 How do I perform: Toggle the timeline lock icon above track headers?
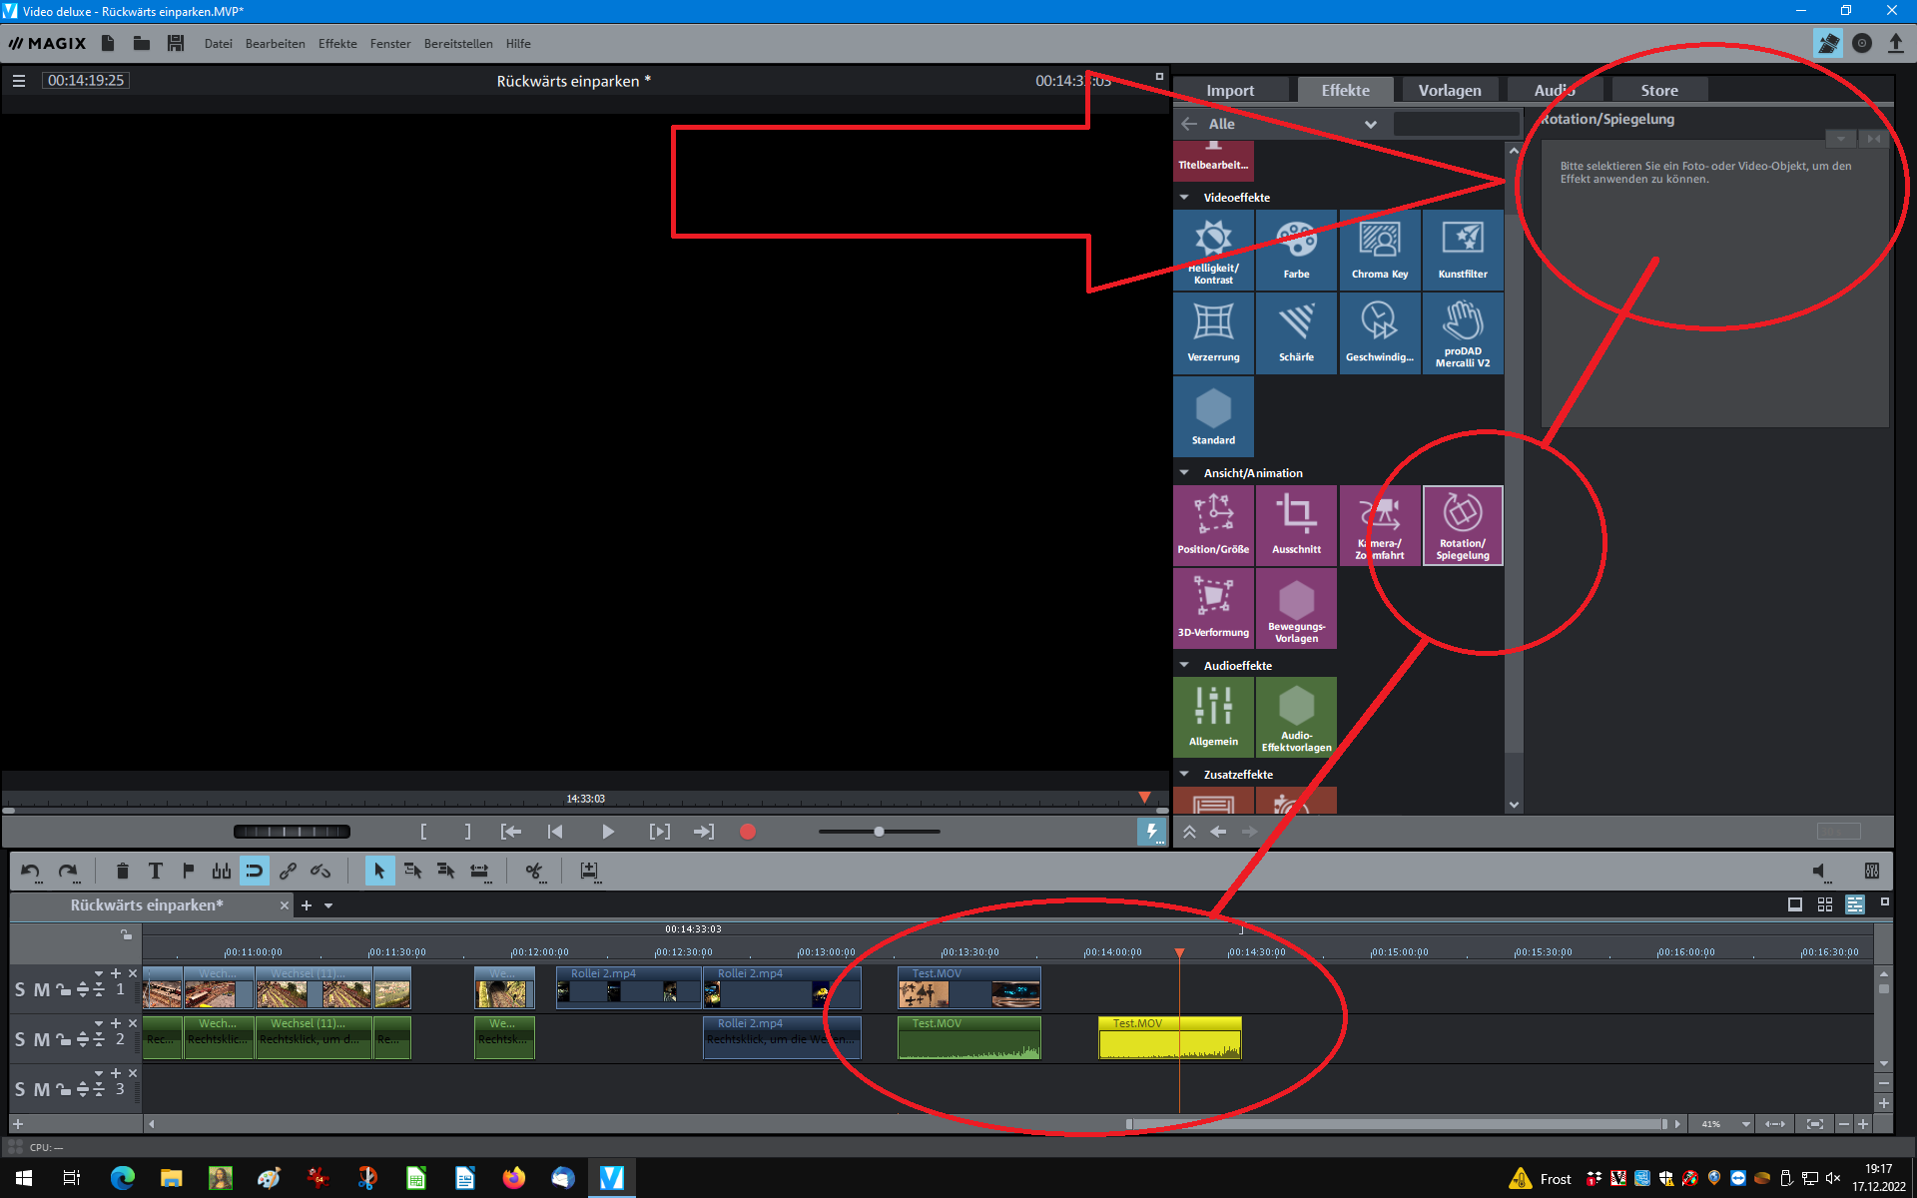(x=126, y=935)
